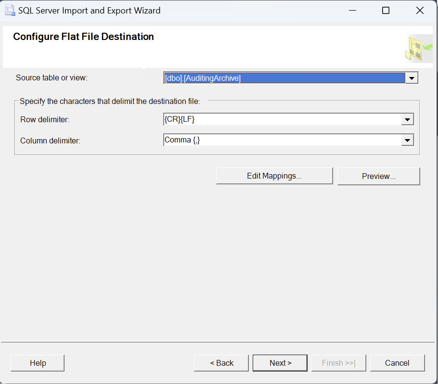Screen dimensions: 438x384
Task: Click the 'Column delimiter:' label
Action: [x=50, y=141]
